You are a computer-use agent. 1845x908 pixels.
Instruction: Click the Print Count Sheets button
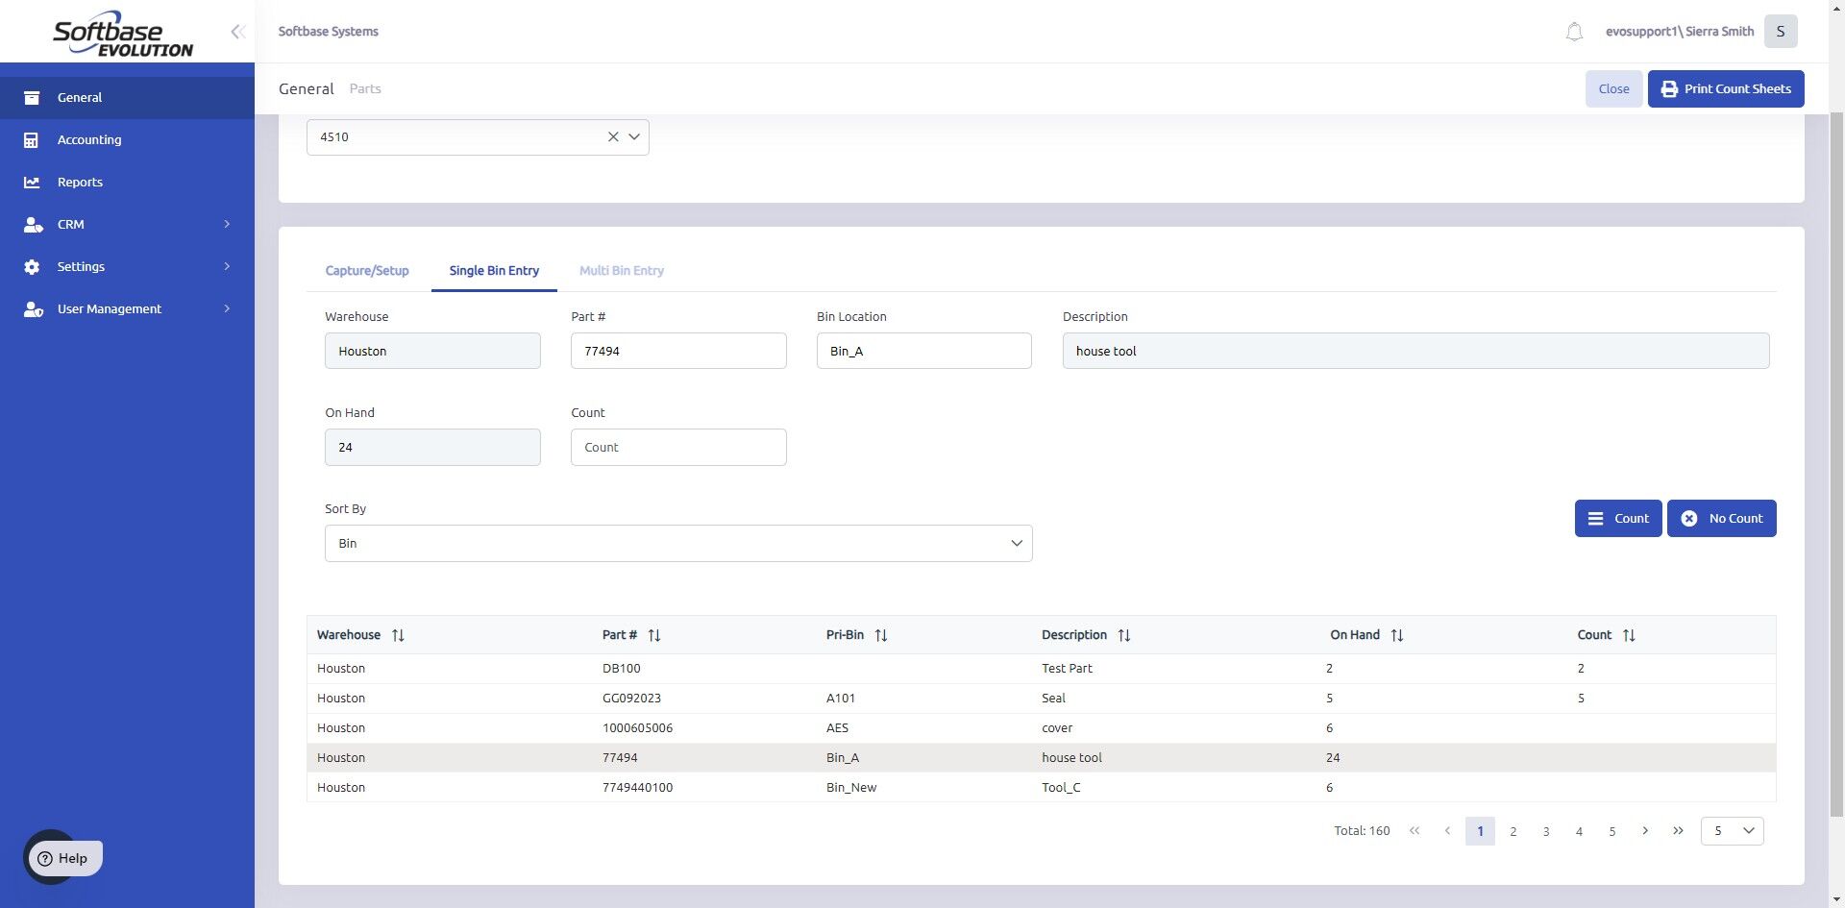pyautogui.click(x=1726, y=89)
